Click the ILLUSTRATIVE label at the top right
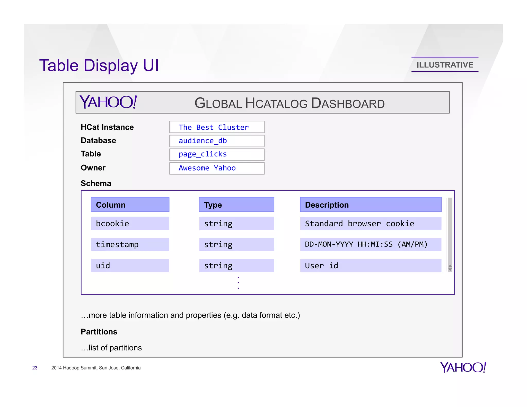This screenshot has height=407, width=527. [x=445, y=65]
